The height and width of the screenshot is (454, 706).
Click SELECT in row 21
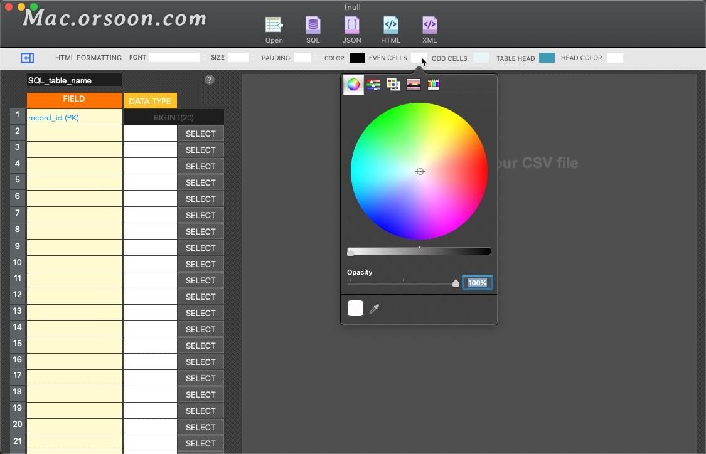coord(200,443)
